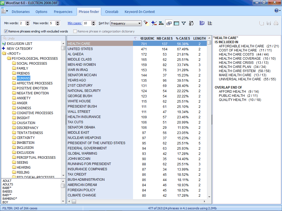The width and height of the screenshot is (282, 211).
Task: Select the HUMANS category folder
Action: 23,78
